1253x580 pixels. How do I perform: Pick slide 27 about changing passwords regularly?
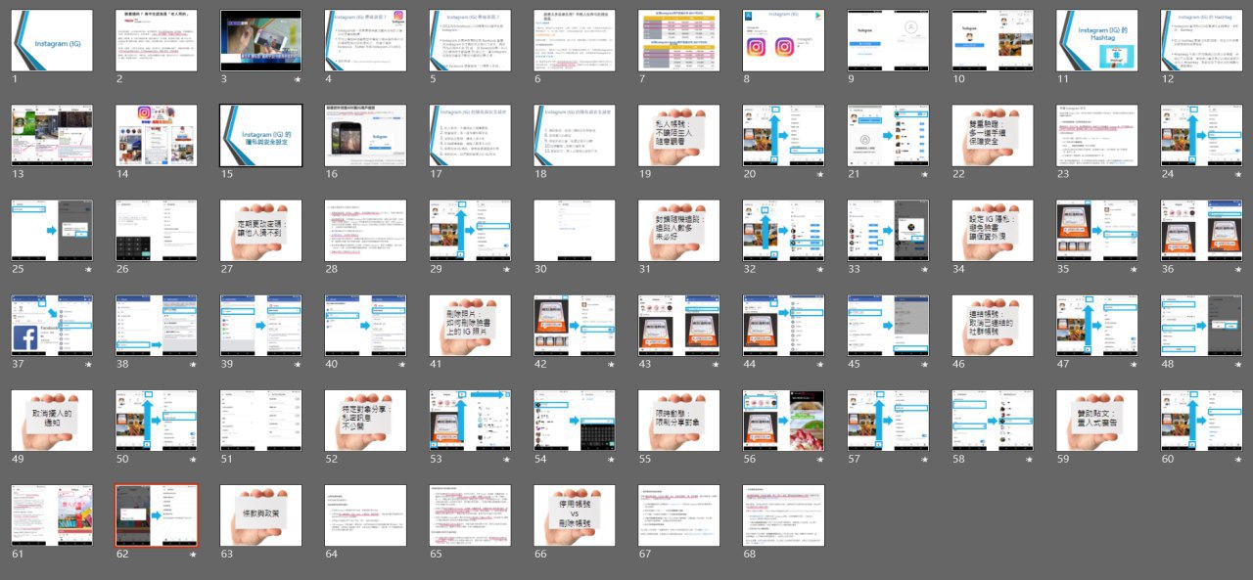coord(260,231)
